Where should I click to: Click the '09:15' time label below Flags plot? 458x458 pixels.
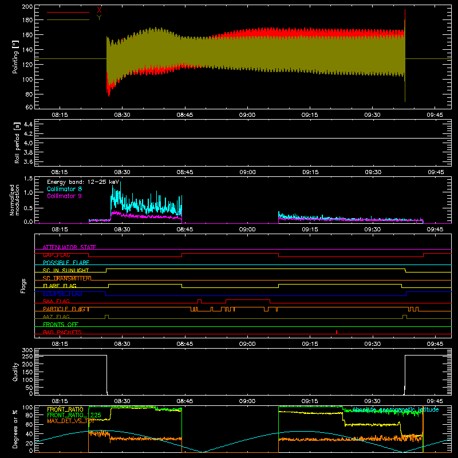pos(310,344)
